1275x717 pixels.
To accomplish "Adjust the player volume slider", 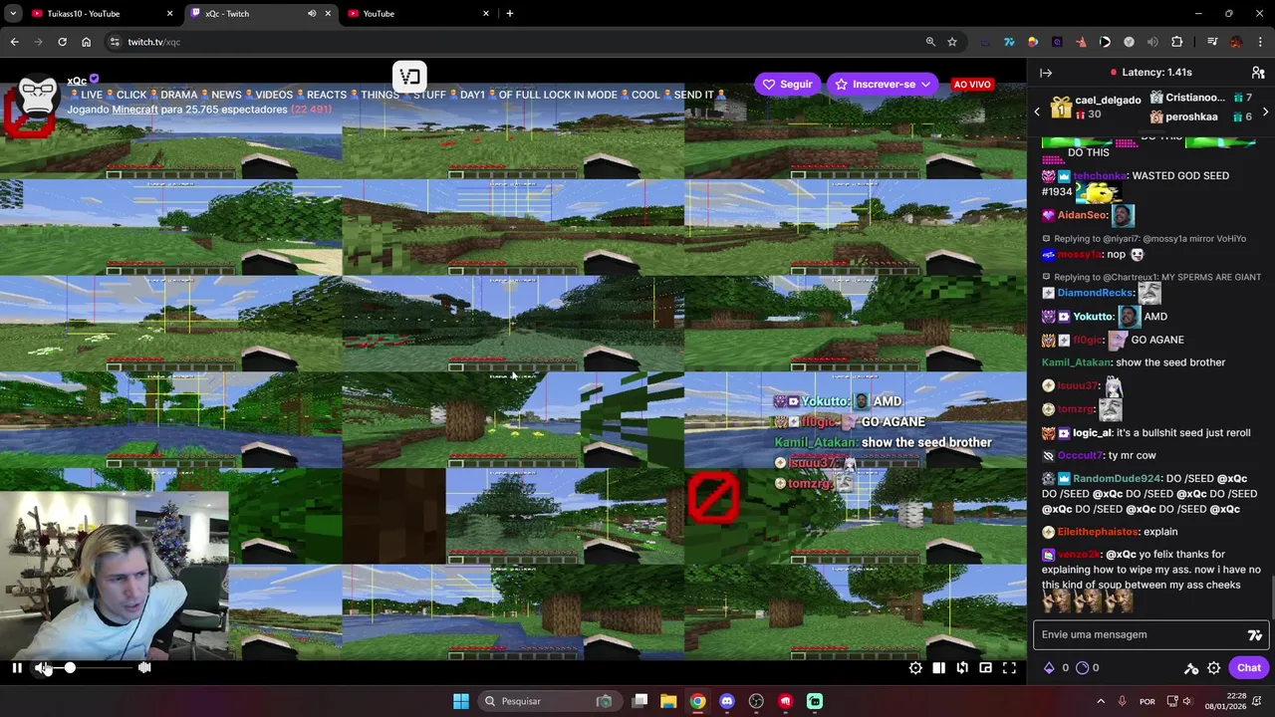I will [95, 668].
